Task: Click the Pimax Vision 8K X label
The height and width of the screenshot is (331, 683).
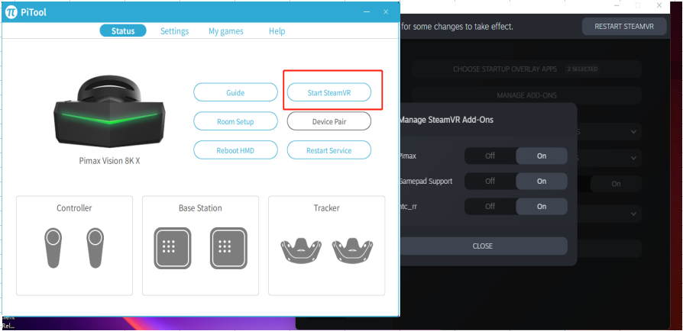Action: click(x=110, y=161)
